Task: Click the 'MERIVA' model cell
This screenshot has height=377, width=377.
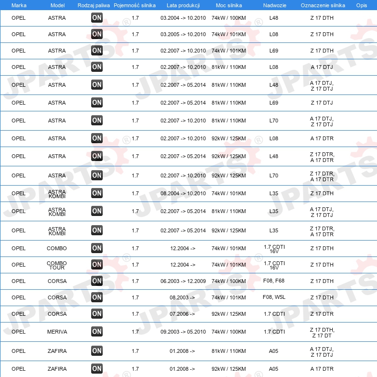Action: 57,332
